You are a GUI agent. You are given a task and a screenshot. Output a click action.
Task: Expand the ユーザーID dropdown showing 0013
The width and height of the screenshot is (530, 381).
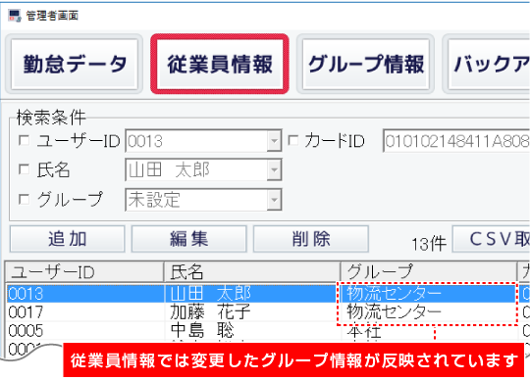coord(274,141)
